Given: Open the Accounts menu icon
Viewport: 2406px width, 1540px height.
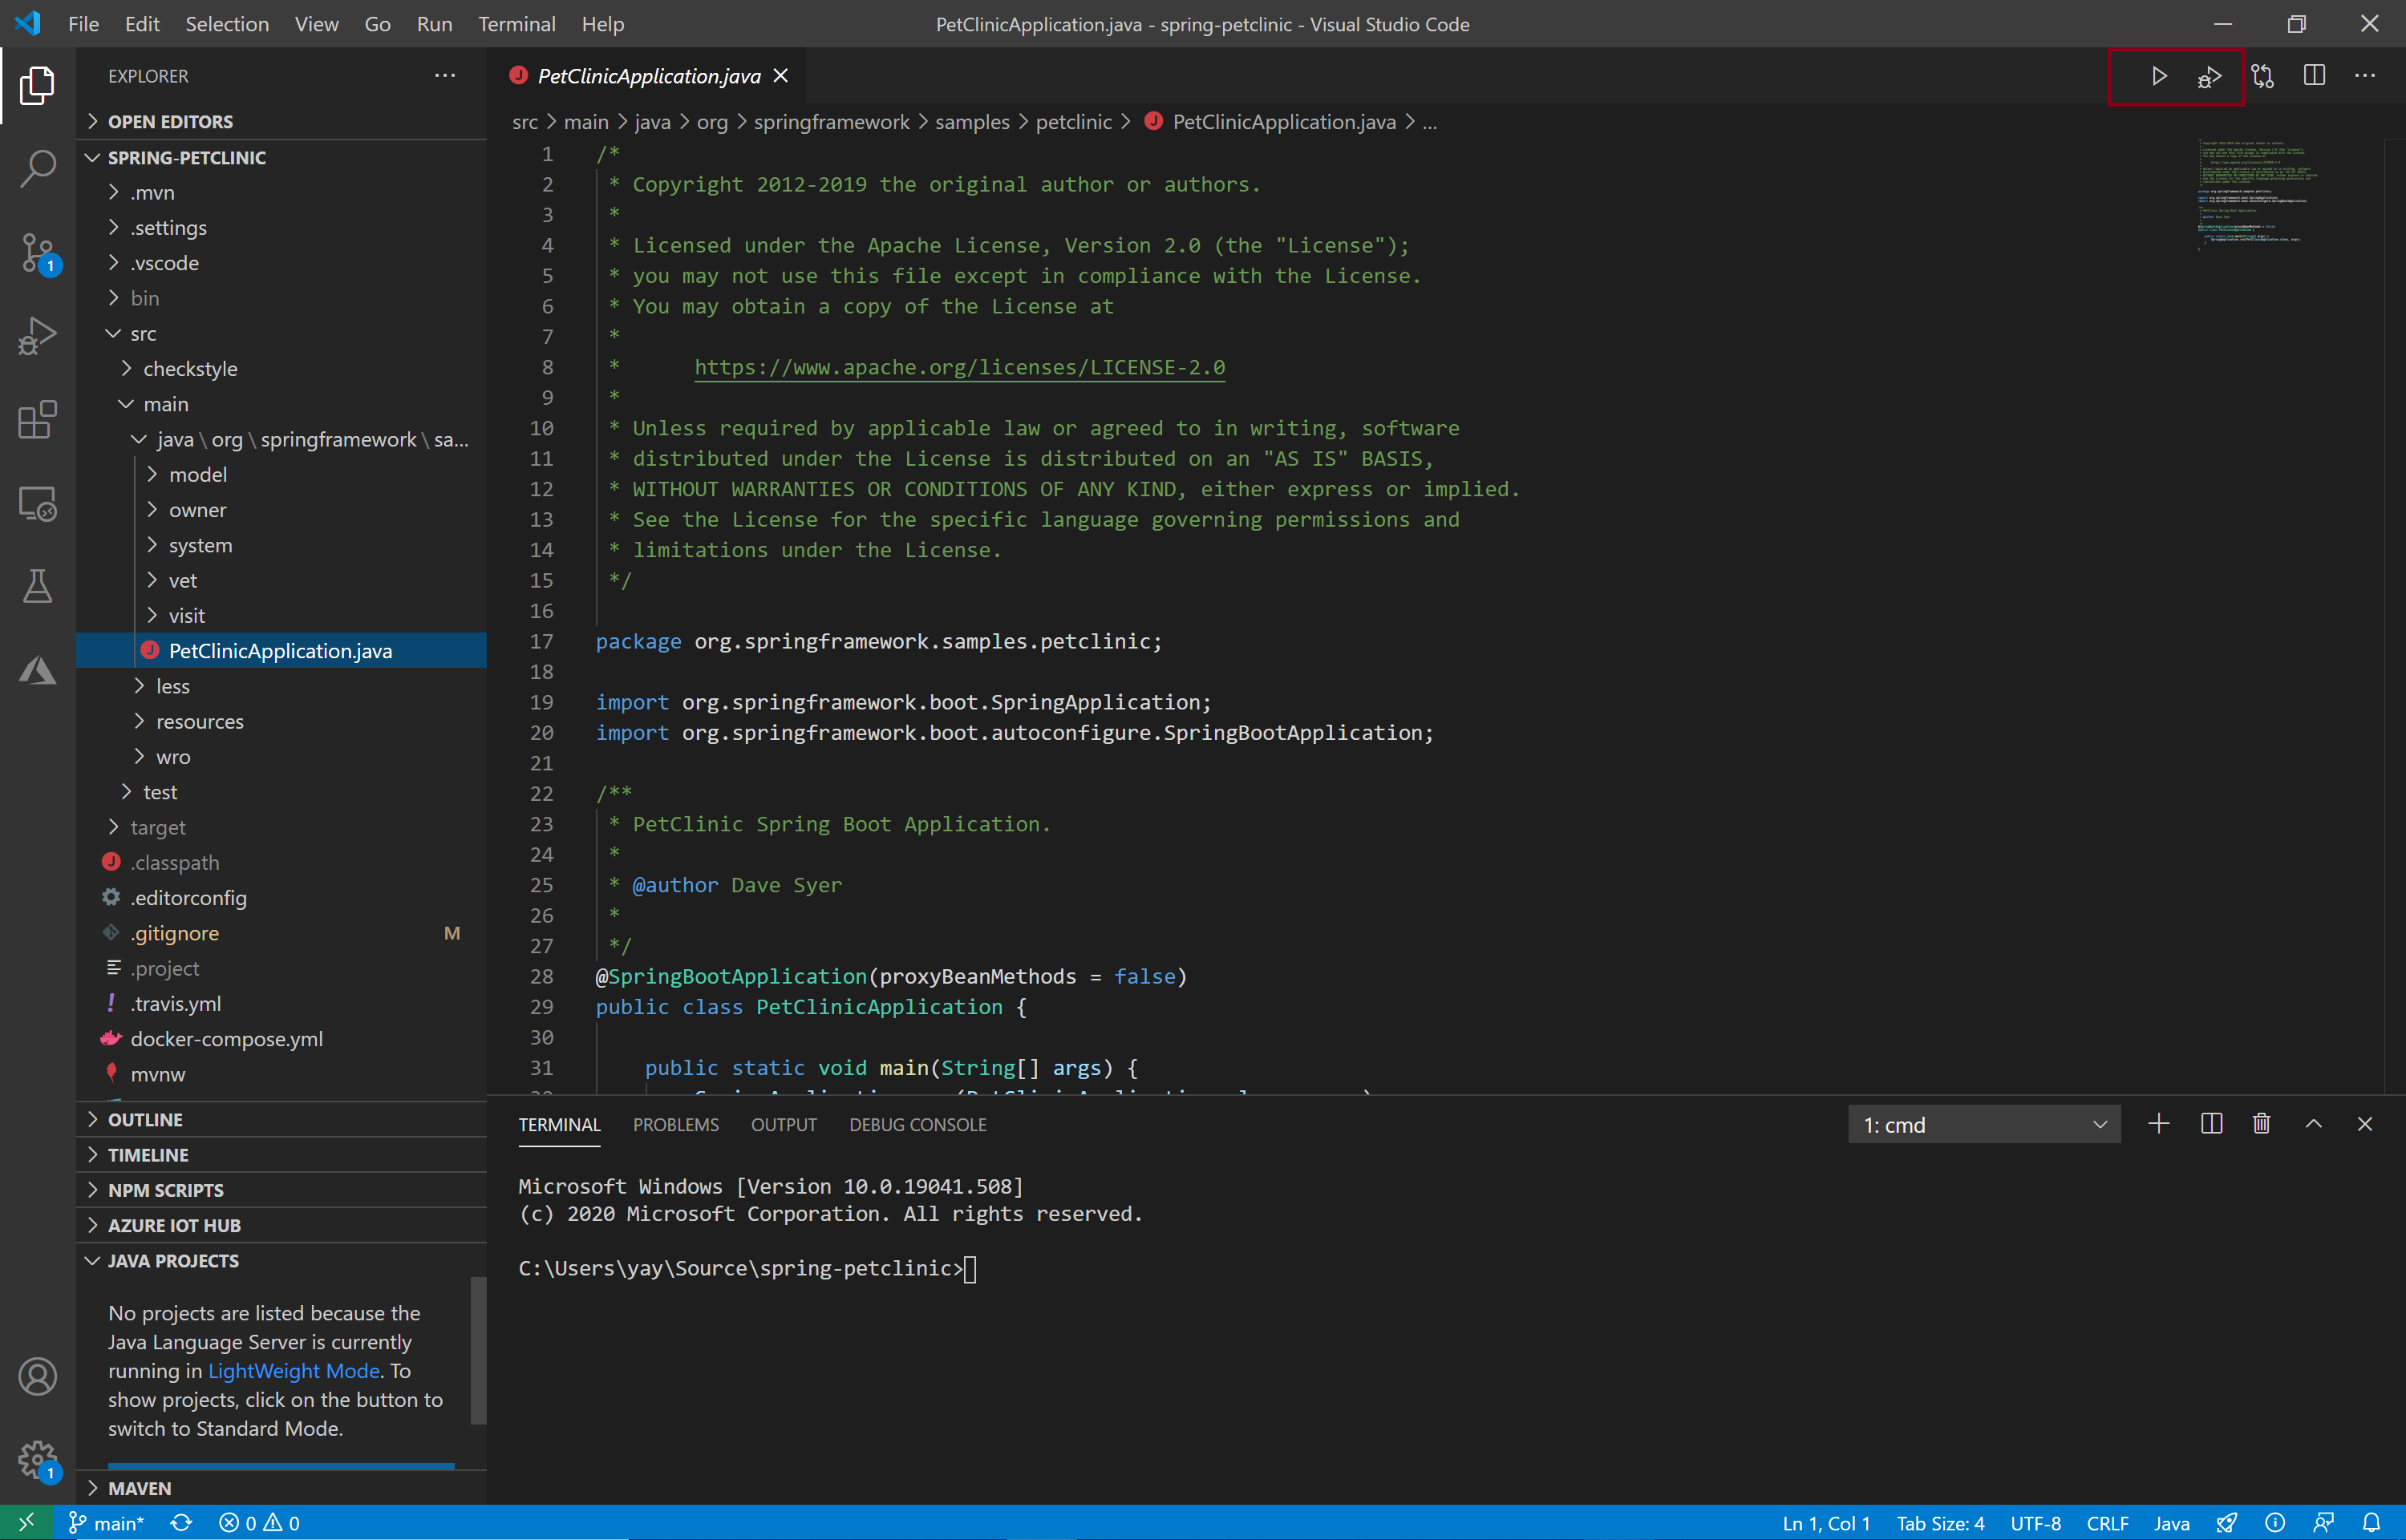Looking at the screenshot, I should pyautogui.click(x=37, y=1377).
